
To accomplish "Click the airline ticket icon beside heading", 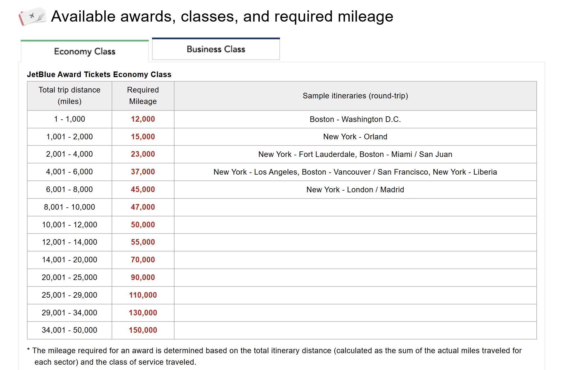I will (x=32, y=17).
